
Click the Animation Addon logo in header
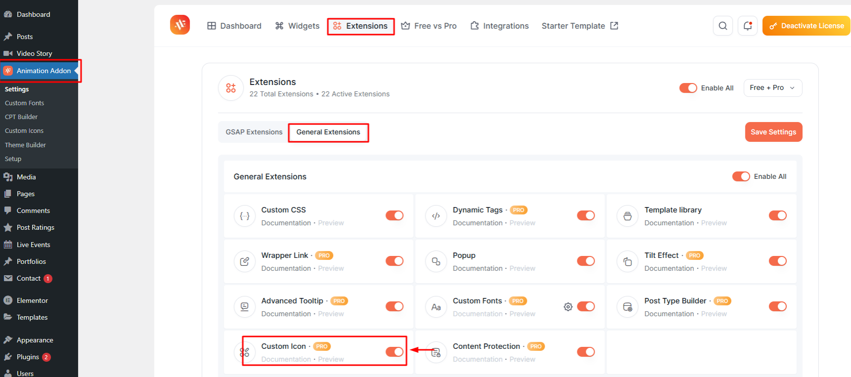pyautogui.click(x=180, y=25)
